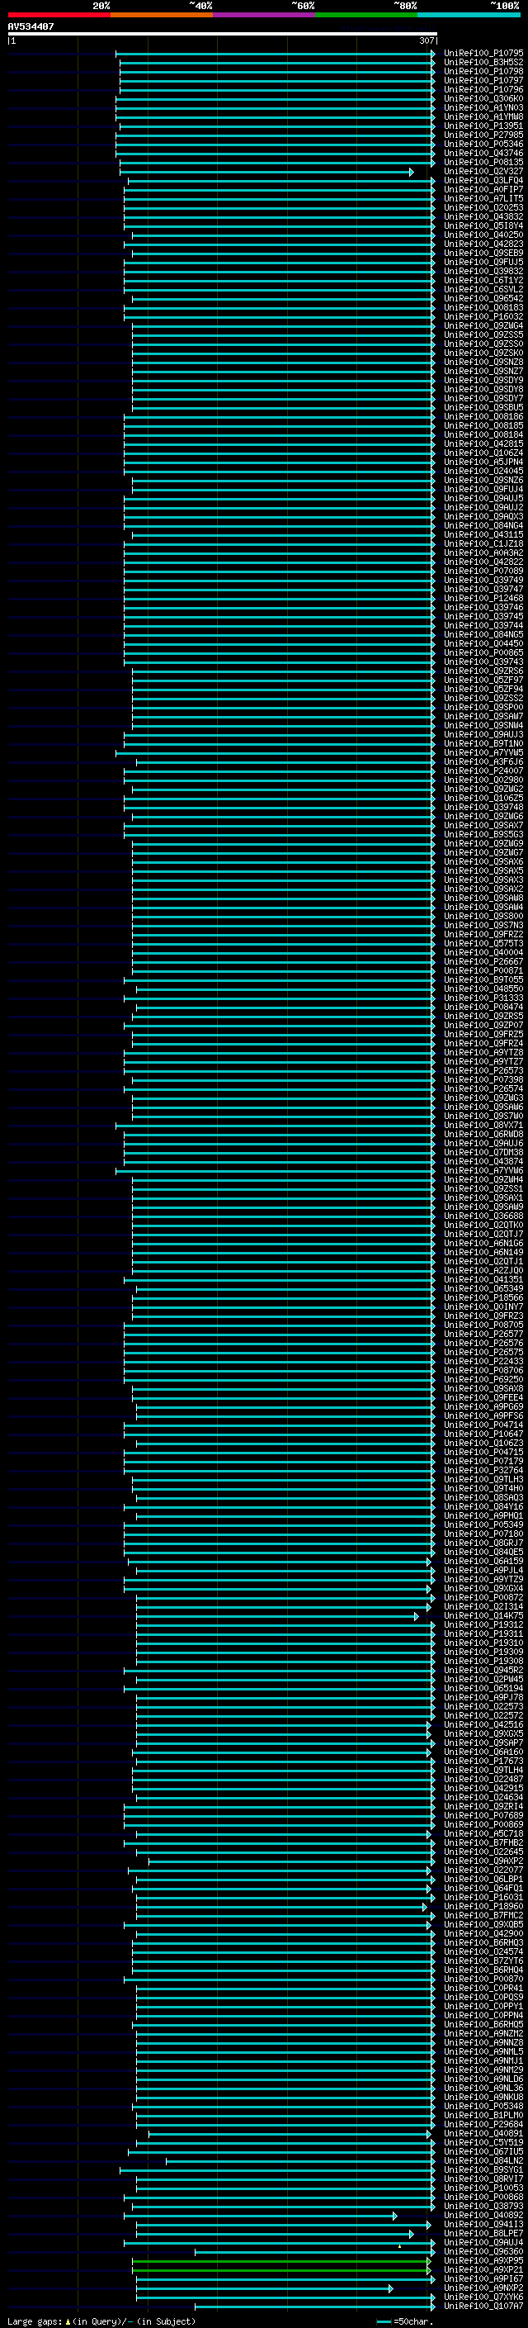Viewport: 528px width, 2328px height.
Task: Select hit label UniRef100_Q2I314
Action: pyautogui.click(x=483, y=1606)
